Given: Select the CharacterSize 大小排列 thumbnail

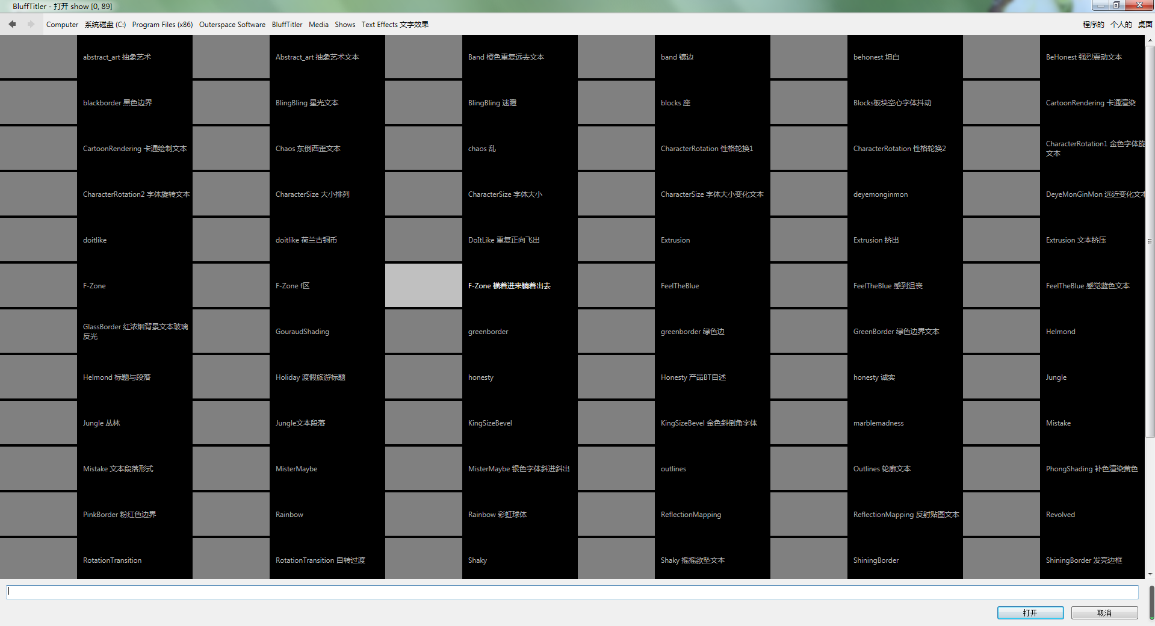Looking at the screenshot, I should click(x=231, y=194).
